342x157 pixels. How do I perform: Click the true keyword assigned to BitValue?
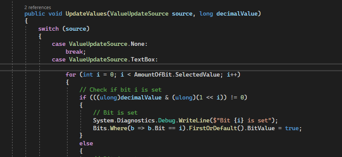point(292,128)
